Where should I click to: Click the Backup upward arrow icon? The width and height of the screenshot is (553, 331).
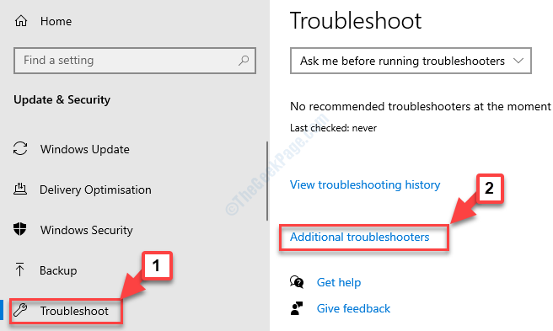(19, 270)
